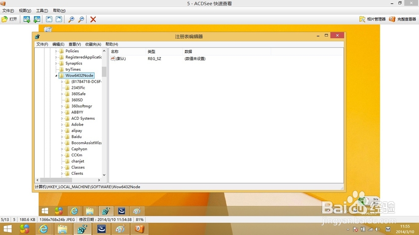Open ACDSee 文件(F) menu
The image size is (419, 235).
[8, 11]
